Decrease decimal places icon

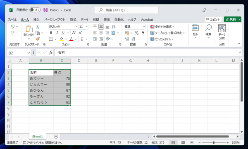point(133,39)
